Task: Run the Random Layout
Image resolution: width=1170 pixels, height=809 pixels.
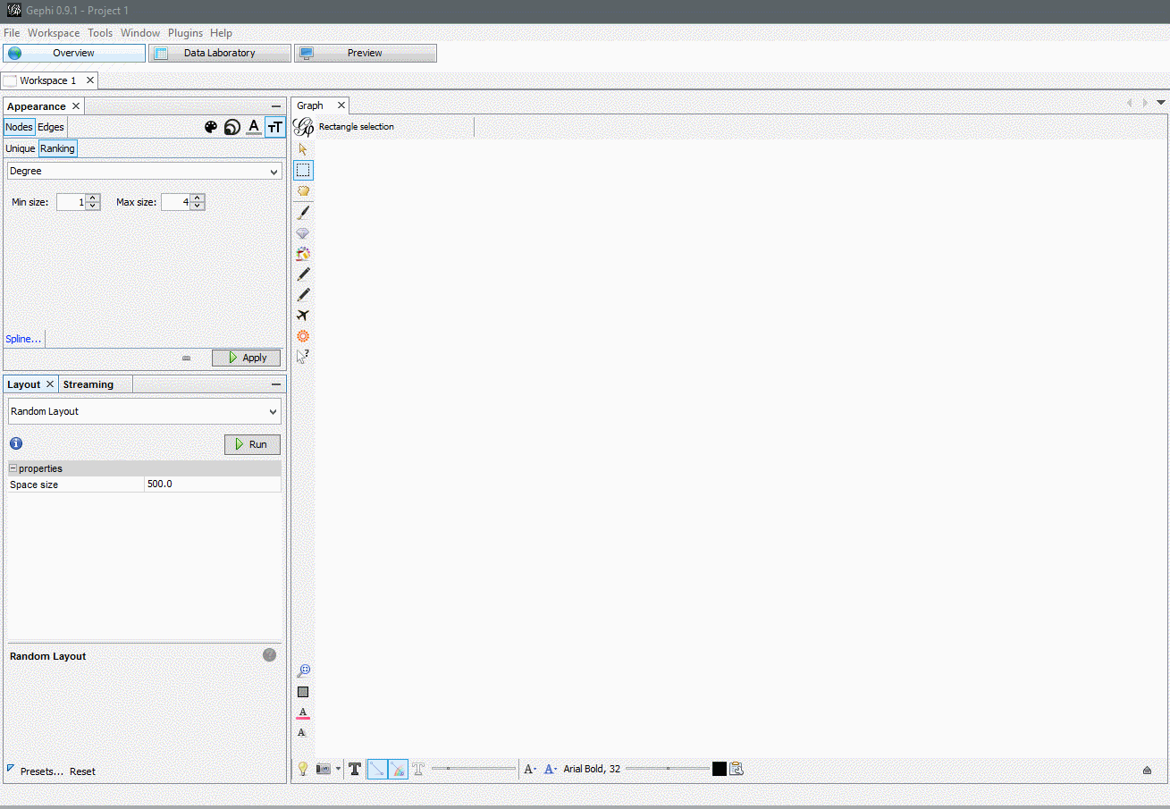Action: 252,444
